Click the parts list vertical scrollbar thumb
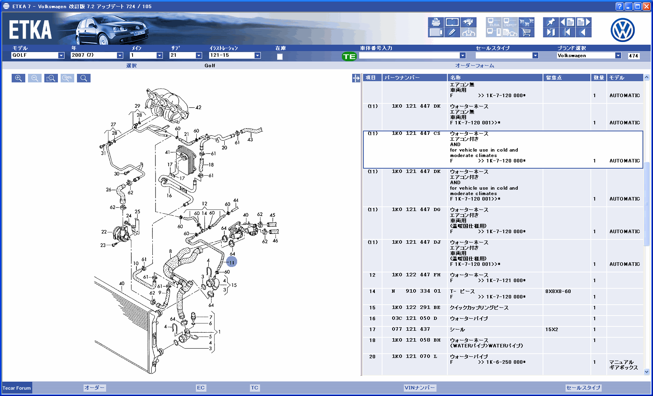Screen dimensions: 653x396 coord(647,204)
